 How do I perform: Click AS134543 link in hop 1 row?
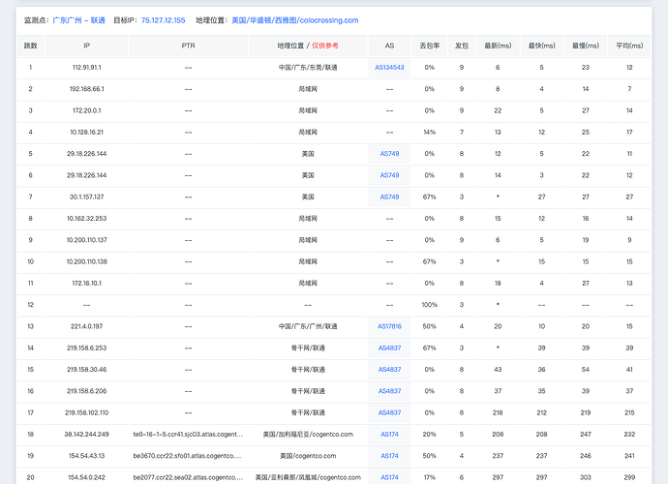[x=389, y=68]
